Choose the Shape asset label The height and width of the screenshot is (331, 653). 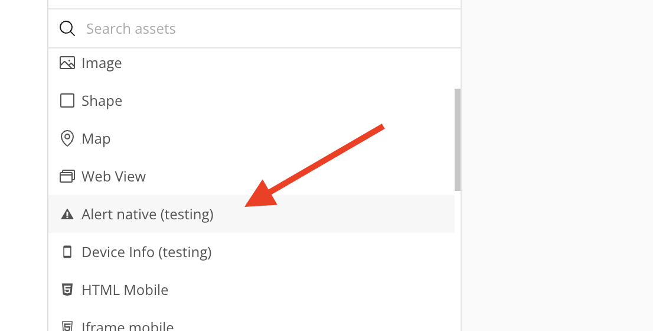pyautogui.click(x=102, y=101)
